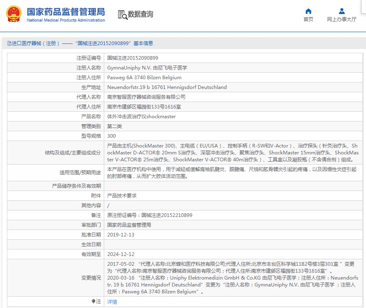Click the 注册证编号 row label

[x=89, y=58]
